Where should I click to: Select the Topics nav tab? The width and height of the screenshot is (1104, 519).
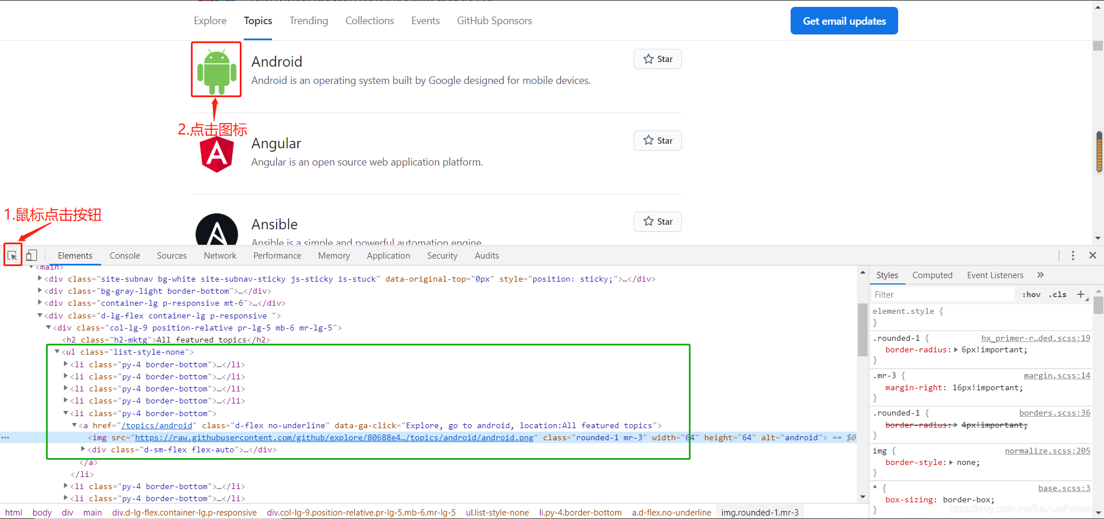tap(258, 21)
